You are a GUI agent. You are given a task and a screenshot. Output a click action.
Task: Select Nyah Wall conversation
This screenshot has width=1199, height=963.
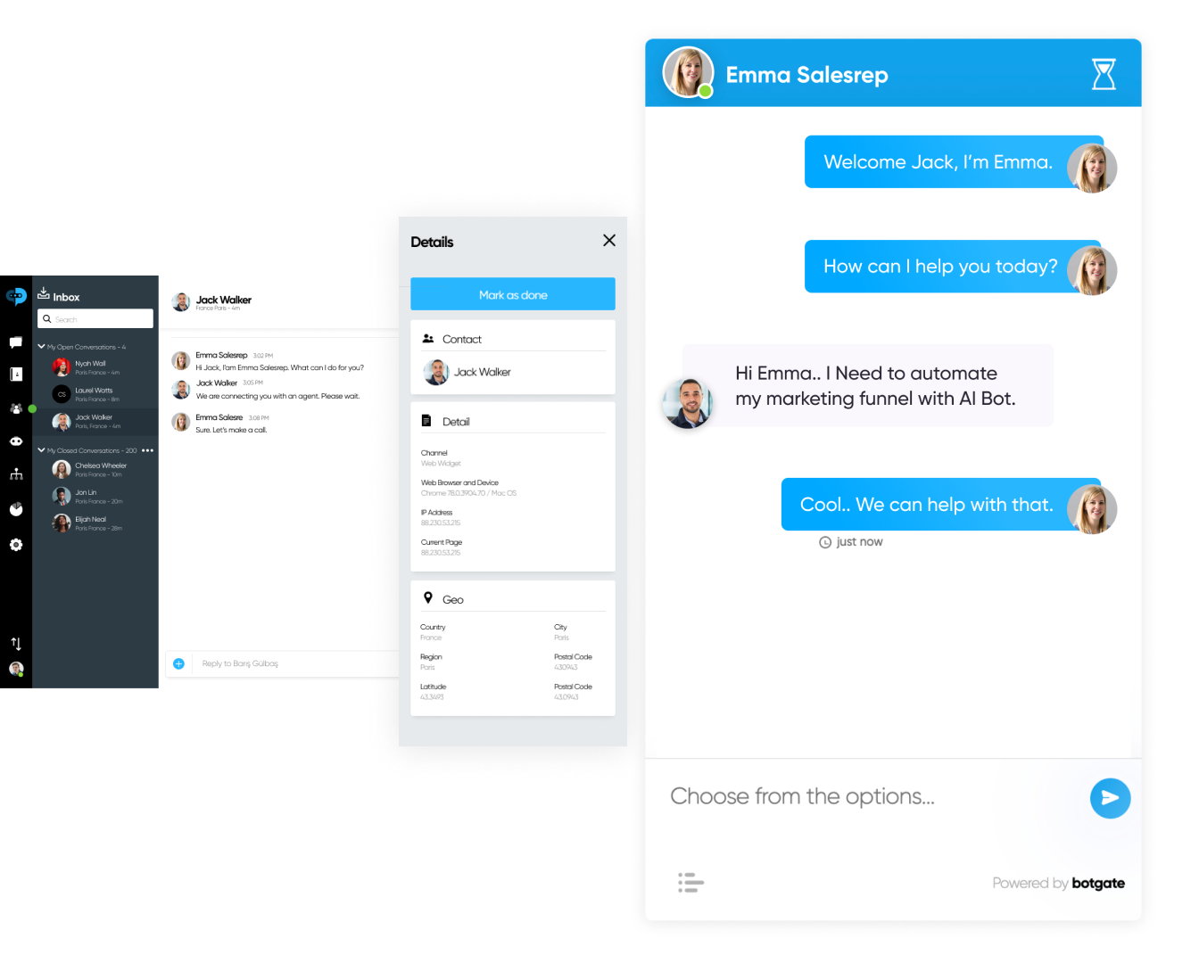coord(96,367)
